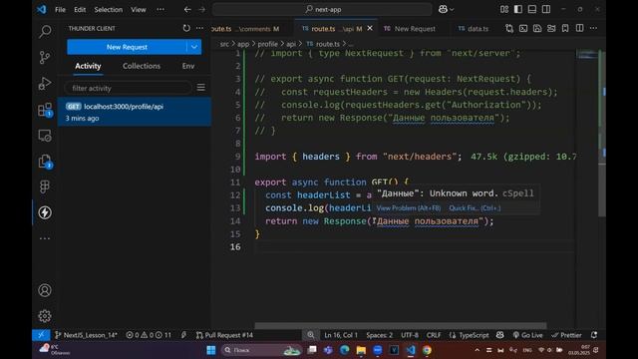Select the Thunder Client lightning icon

pyautogui.click(x=45, y=212)
